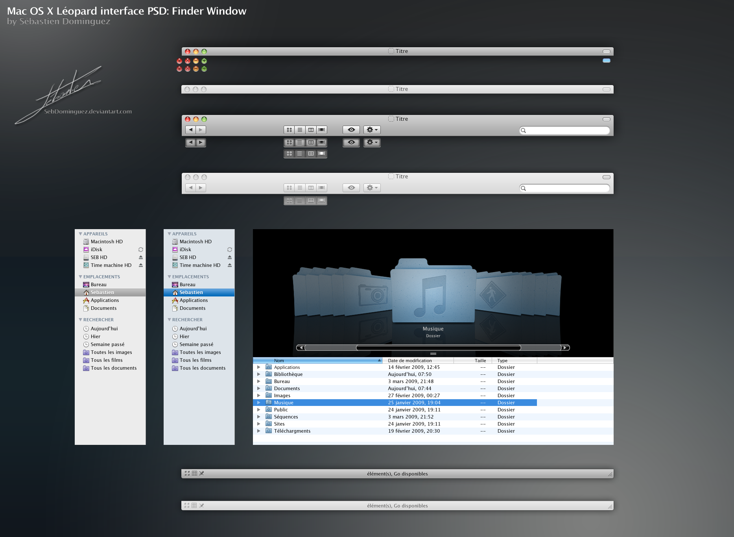
Task: Click the Bibliothèque folder icon in file list
Action: click(269, 374)
